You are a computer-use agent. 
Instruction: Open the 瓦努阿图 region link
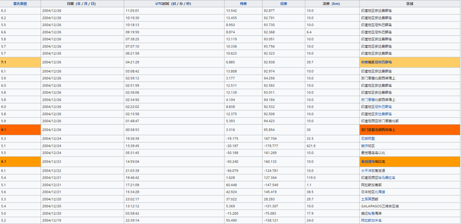pos(368,139)
